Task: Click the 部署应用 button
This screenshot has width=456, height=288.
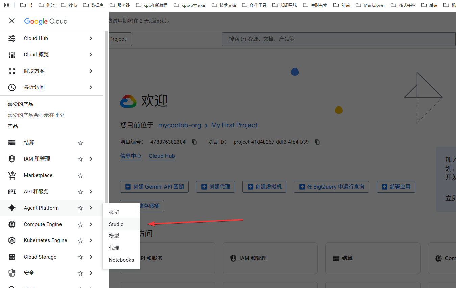Action: click(396, 186)
